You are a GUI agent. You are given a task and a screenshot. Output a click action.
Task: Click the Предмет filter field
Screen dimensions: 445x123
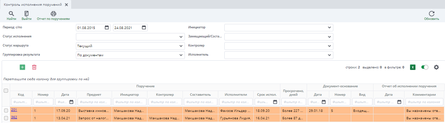coord(94,102)
